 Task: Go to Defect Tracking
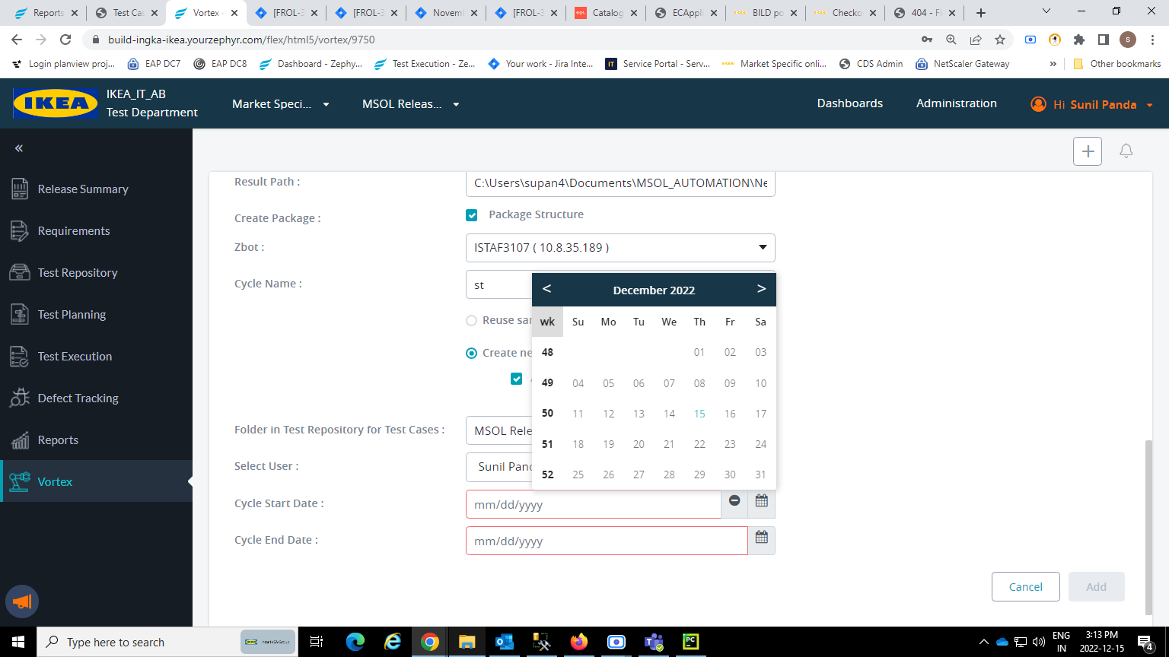click(x=78, y=398)
